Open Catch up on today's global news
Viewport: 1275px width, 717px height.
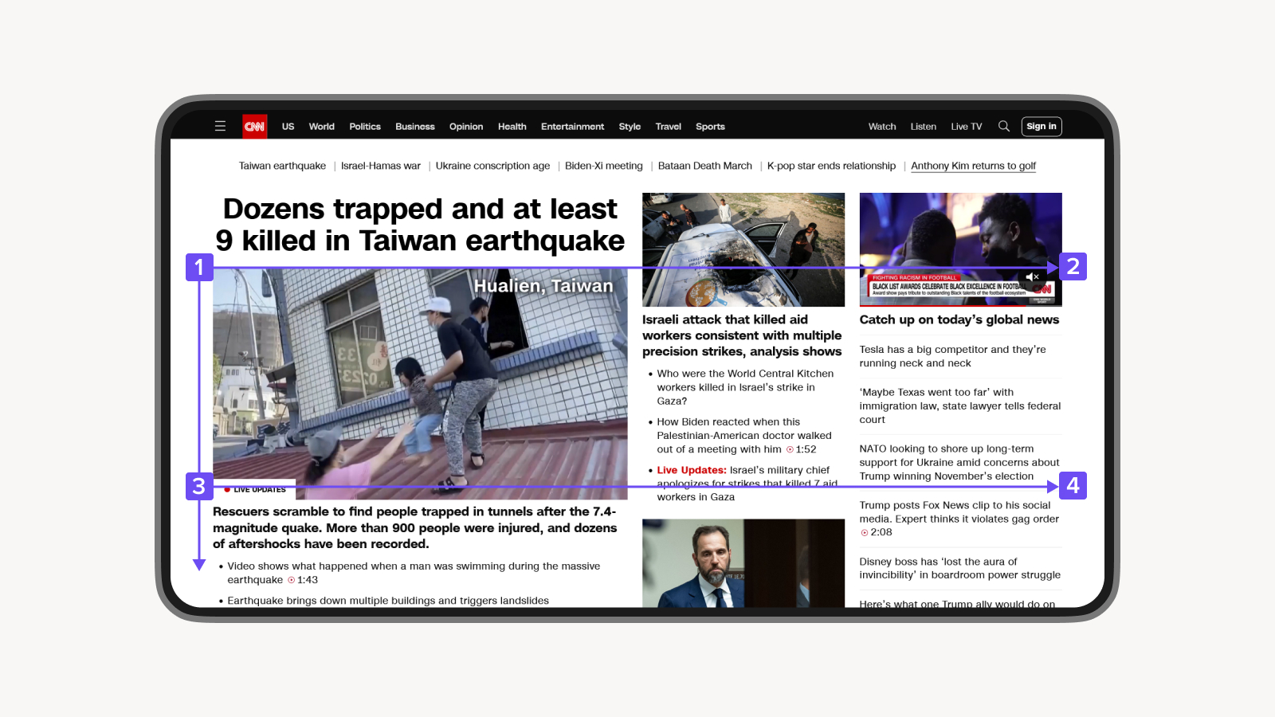point(959,319)
